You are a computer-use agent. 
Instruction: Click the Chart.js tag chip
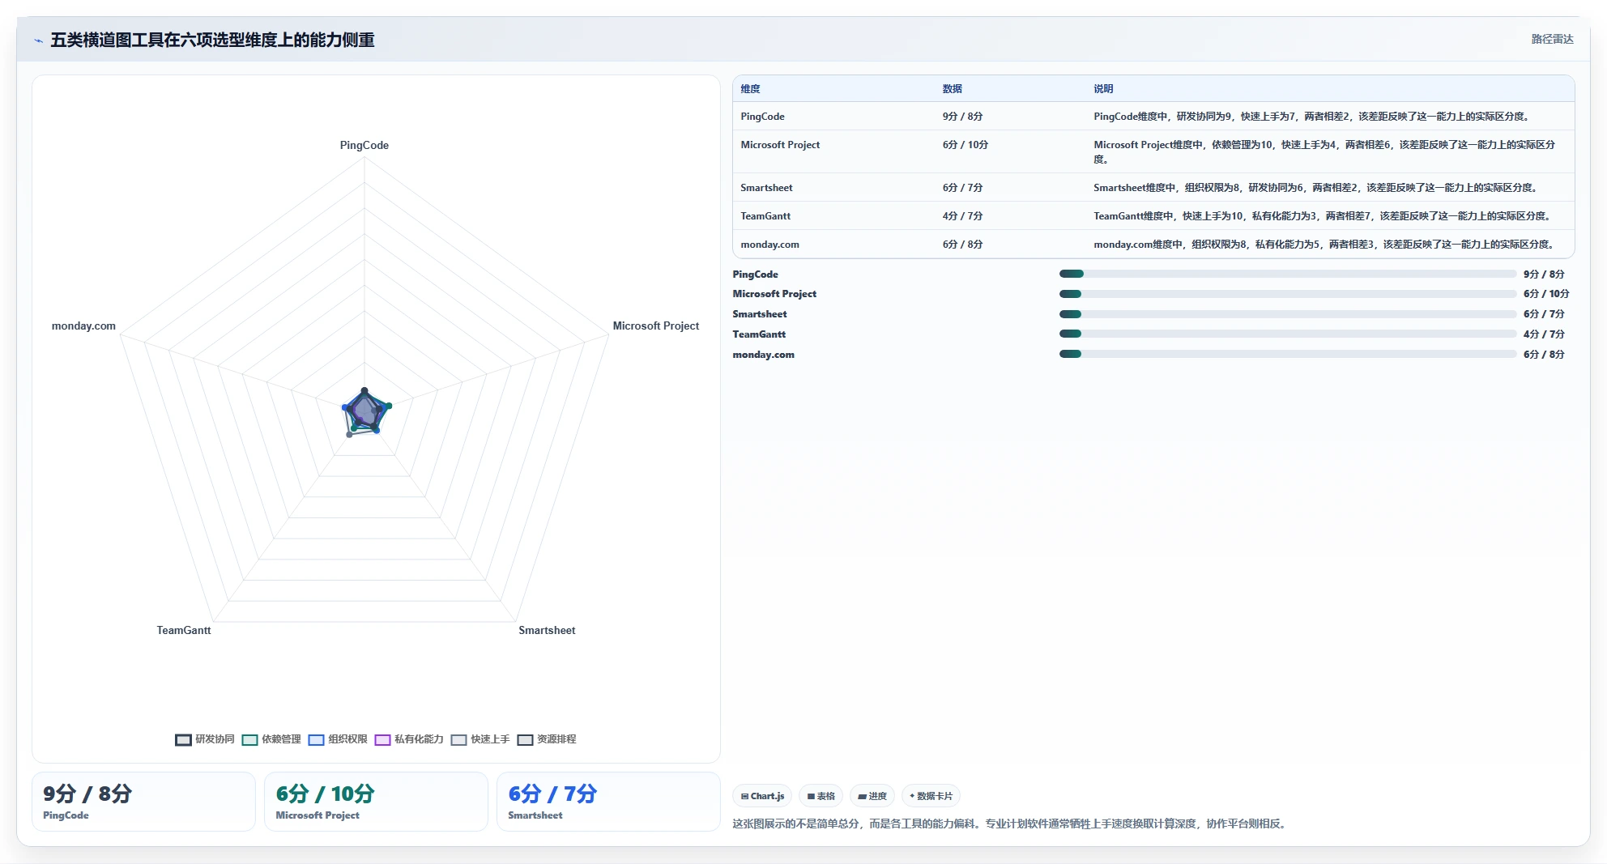tap(762, 796)
